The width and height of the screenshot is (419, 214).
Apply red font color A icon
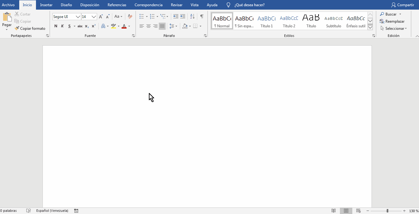tap(124, 26)
